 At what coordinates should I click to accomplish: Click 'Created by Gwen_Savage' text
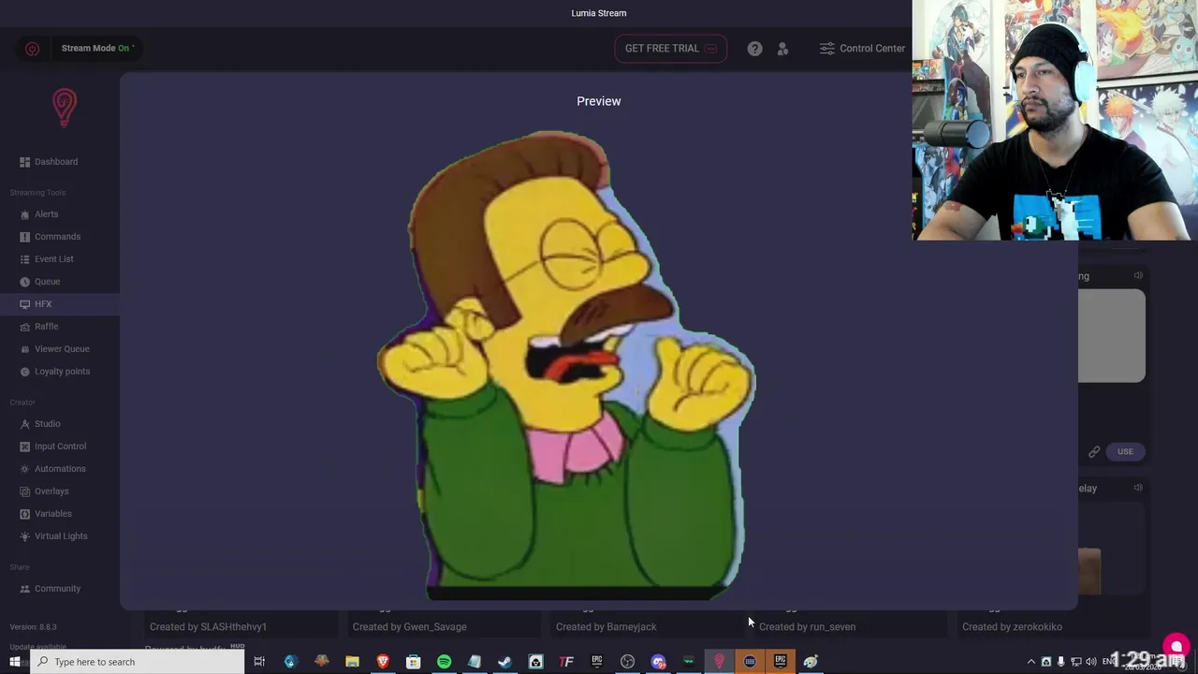pyautogui.click(x=409, y=627)
